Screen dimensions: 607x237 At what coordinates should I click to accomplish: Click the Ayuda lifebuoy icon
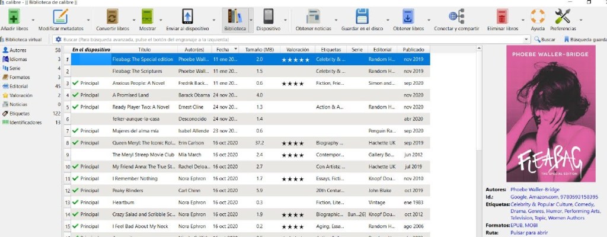(x=538, y=17)
